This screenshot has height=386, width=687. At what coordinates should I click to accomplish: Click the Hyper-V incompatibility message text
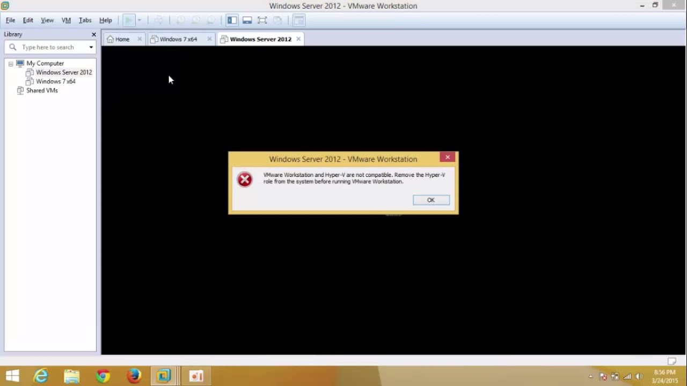point(354,178)
